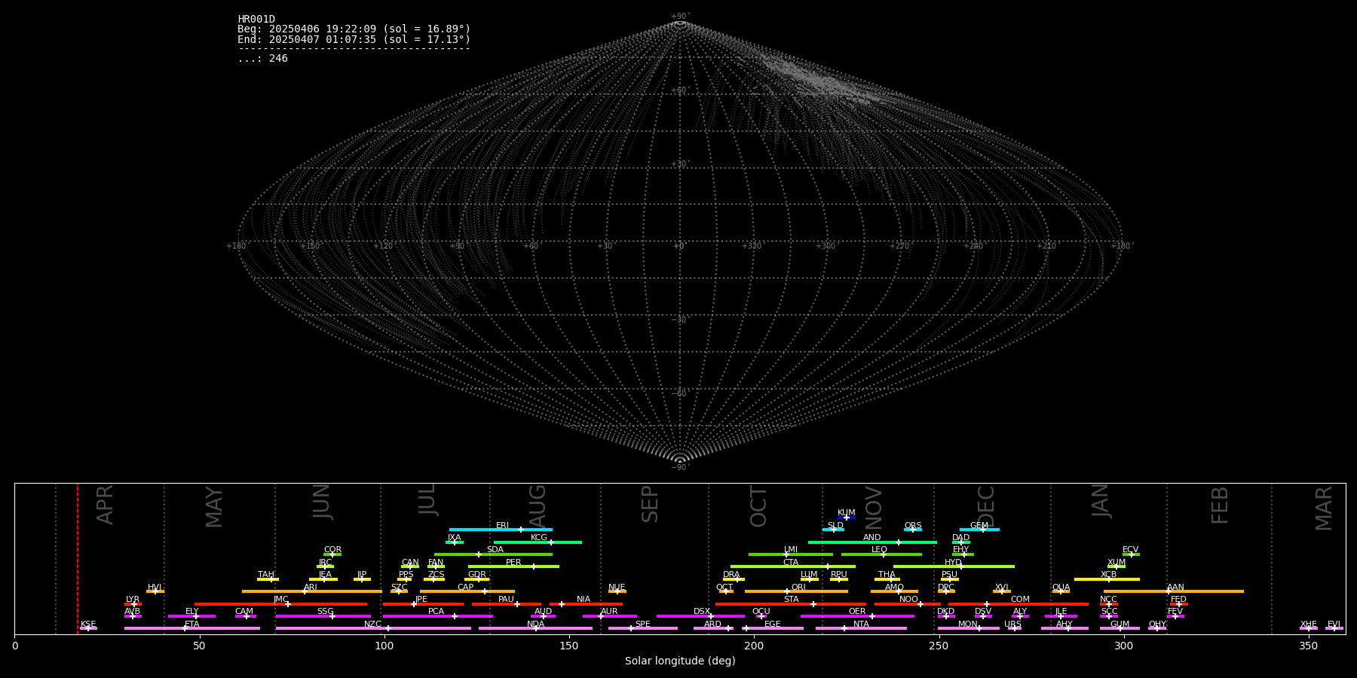Viewport: 1357px width, 678px height.
Task: Click the DSX shower label
Action: [x=702, y=612]
